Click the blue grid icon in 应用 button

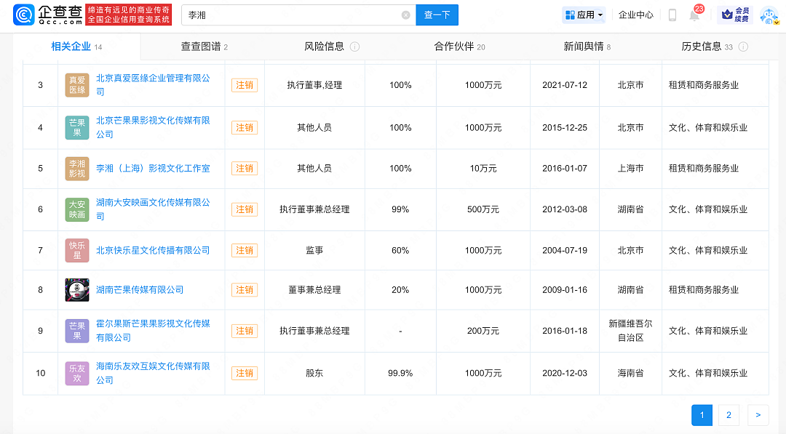point(570,15)
